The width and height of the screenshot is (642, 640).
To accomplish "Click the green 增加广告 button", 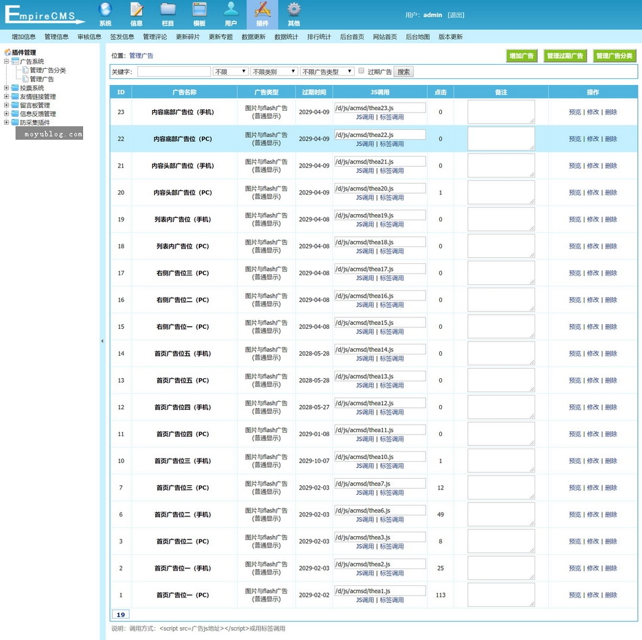I will 522,55.
